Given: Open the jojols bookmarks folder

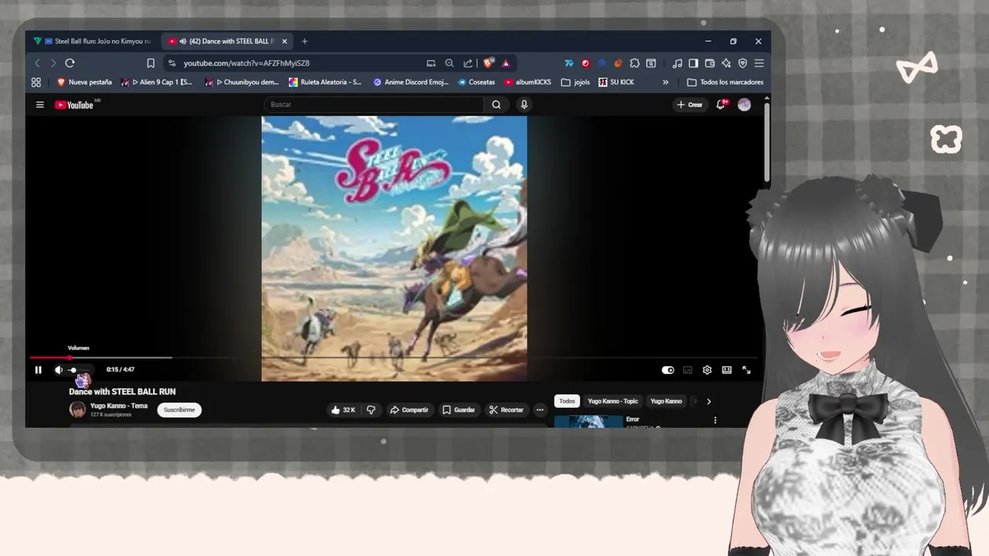Looking at the screenshot, I should [576, 83].
